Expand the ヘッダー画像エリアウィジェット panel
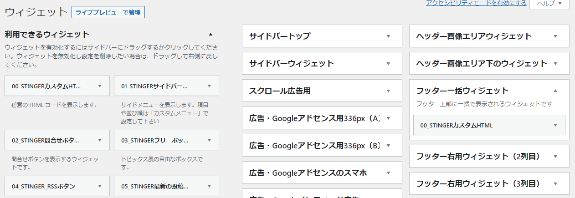Image resolution: width=575 pixels, height=198 pixels. [555, 36]
